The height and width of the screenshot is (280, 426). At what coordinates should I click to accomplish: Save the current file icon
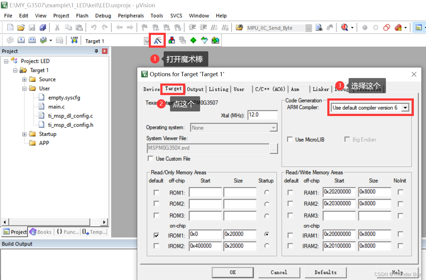pyautogui.click(x=32, y=28)
